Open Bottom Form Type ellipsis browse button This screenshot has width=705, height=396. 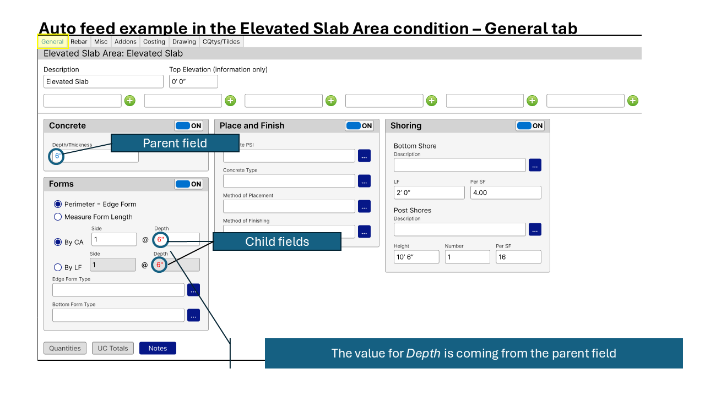(193, 315)
